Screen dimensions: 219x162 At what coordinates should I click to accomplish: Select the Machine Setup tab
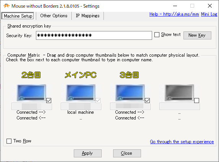click(18, 16)
